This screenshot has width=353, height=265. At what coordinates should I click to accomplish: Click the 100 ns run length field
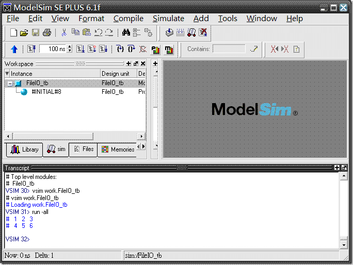pyautogui.click(x=53, y=49)
